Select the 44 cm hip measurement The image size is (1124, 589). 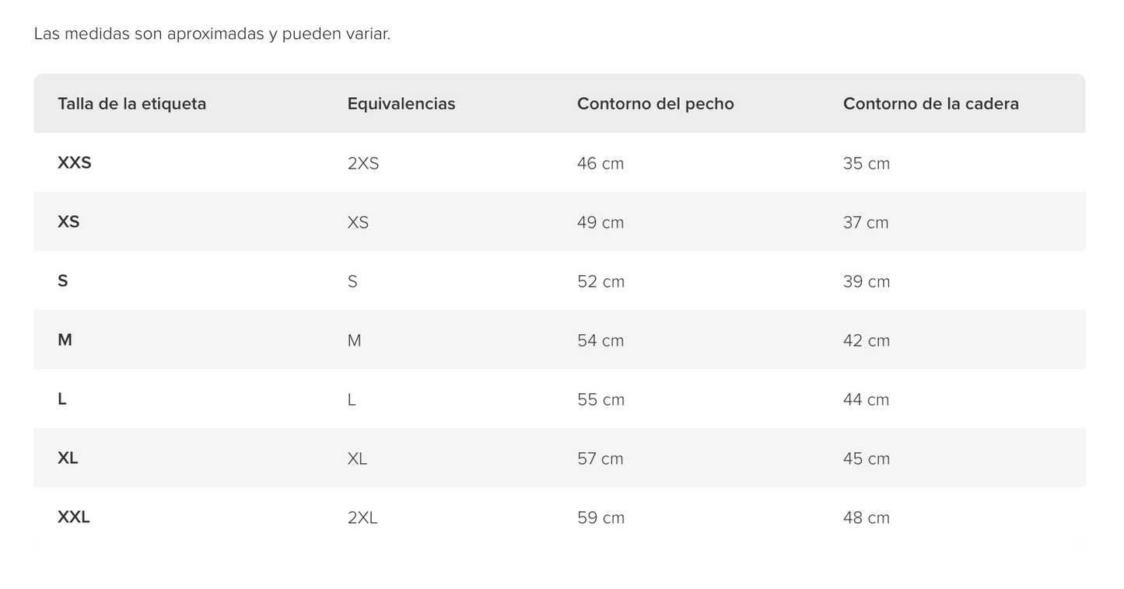[866, 399]
